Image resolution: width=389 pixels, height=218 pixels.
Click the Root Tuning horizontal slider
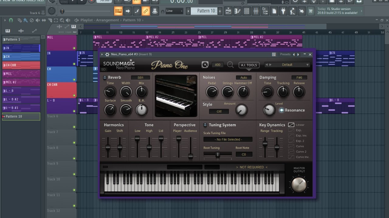(x=218, y=154)
